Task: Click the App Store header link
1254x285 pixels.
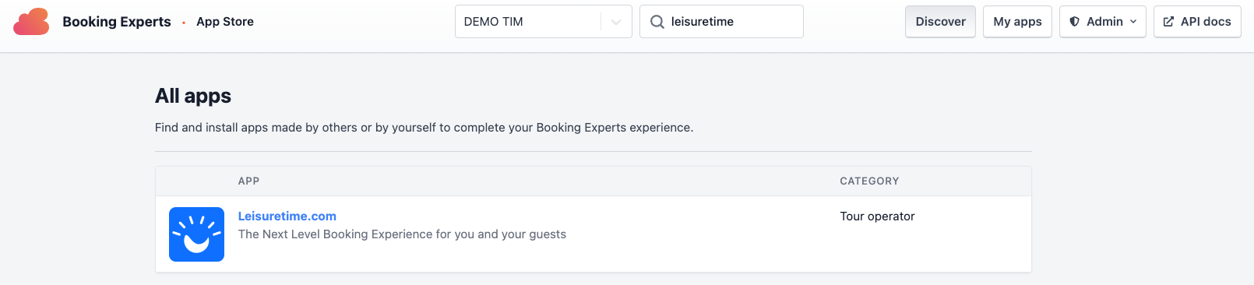Action: 225,22
